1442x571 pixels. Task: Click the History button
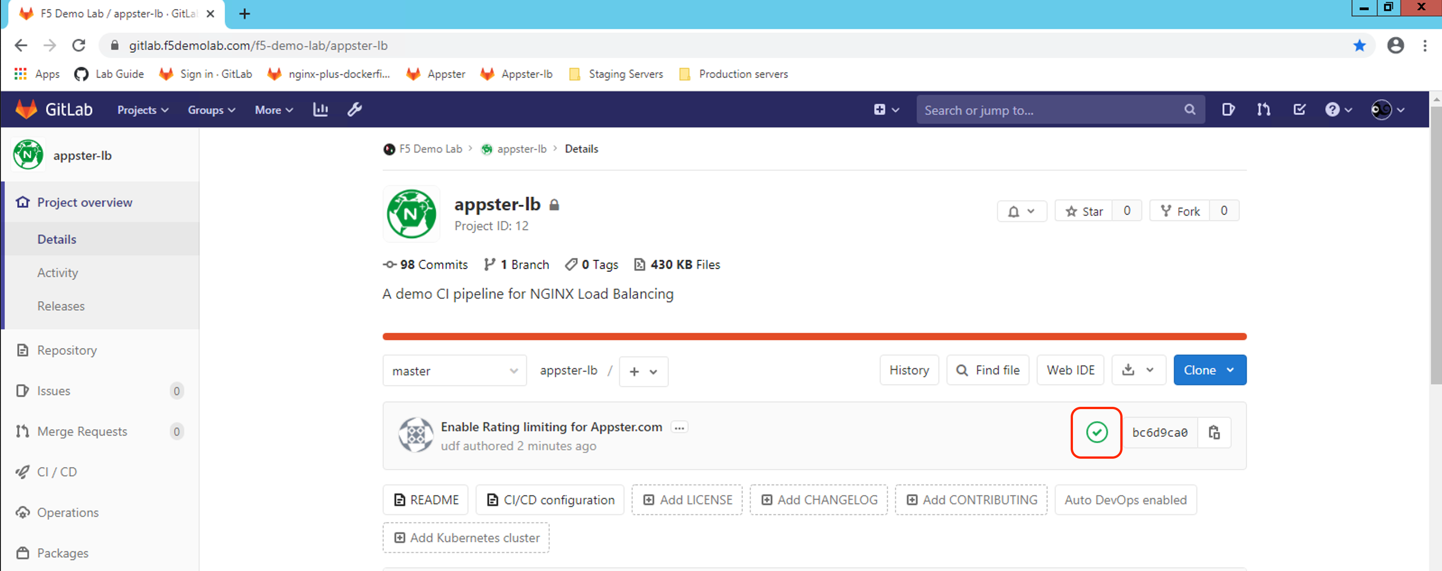click(909, 370)
